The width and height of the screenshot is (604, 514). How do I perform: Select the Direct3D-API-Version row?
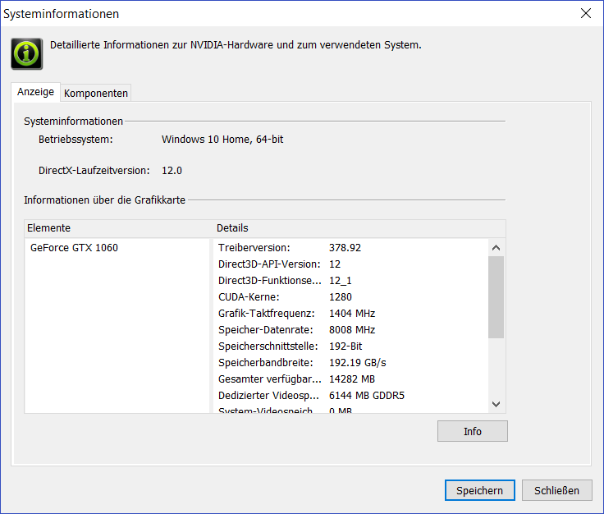click(328, 264)
